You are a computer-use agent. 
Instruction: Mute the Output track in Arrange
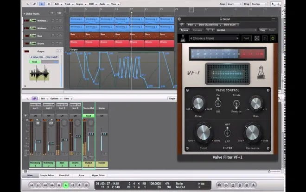(x=57, y=51)
